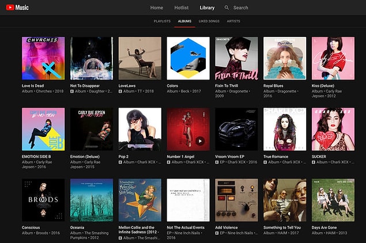Go to the Home page
The width and height of the screenshot is (366, 243).
(157, 7)
